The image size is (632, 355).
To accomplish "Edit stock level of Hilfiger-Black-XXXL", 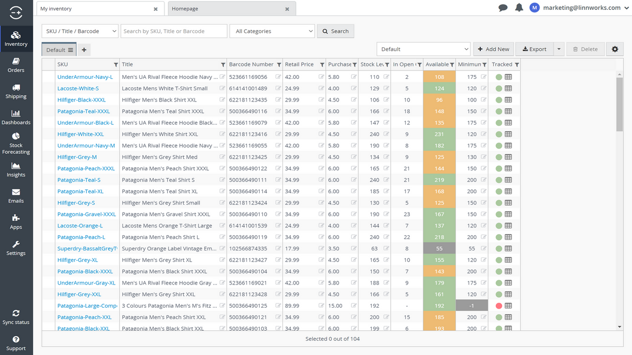I will click(x=386, y=100).
